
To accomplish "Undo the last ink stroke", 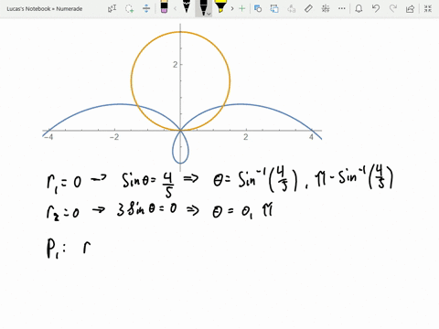I will tap(376, 8).
